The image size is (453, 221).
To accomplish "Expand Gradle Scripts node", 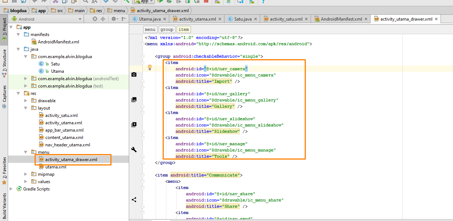I will pyautogui.click(x=11, y=189).
